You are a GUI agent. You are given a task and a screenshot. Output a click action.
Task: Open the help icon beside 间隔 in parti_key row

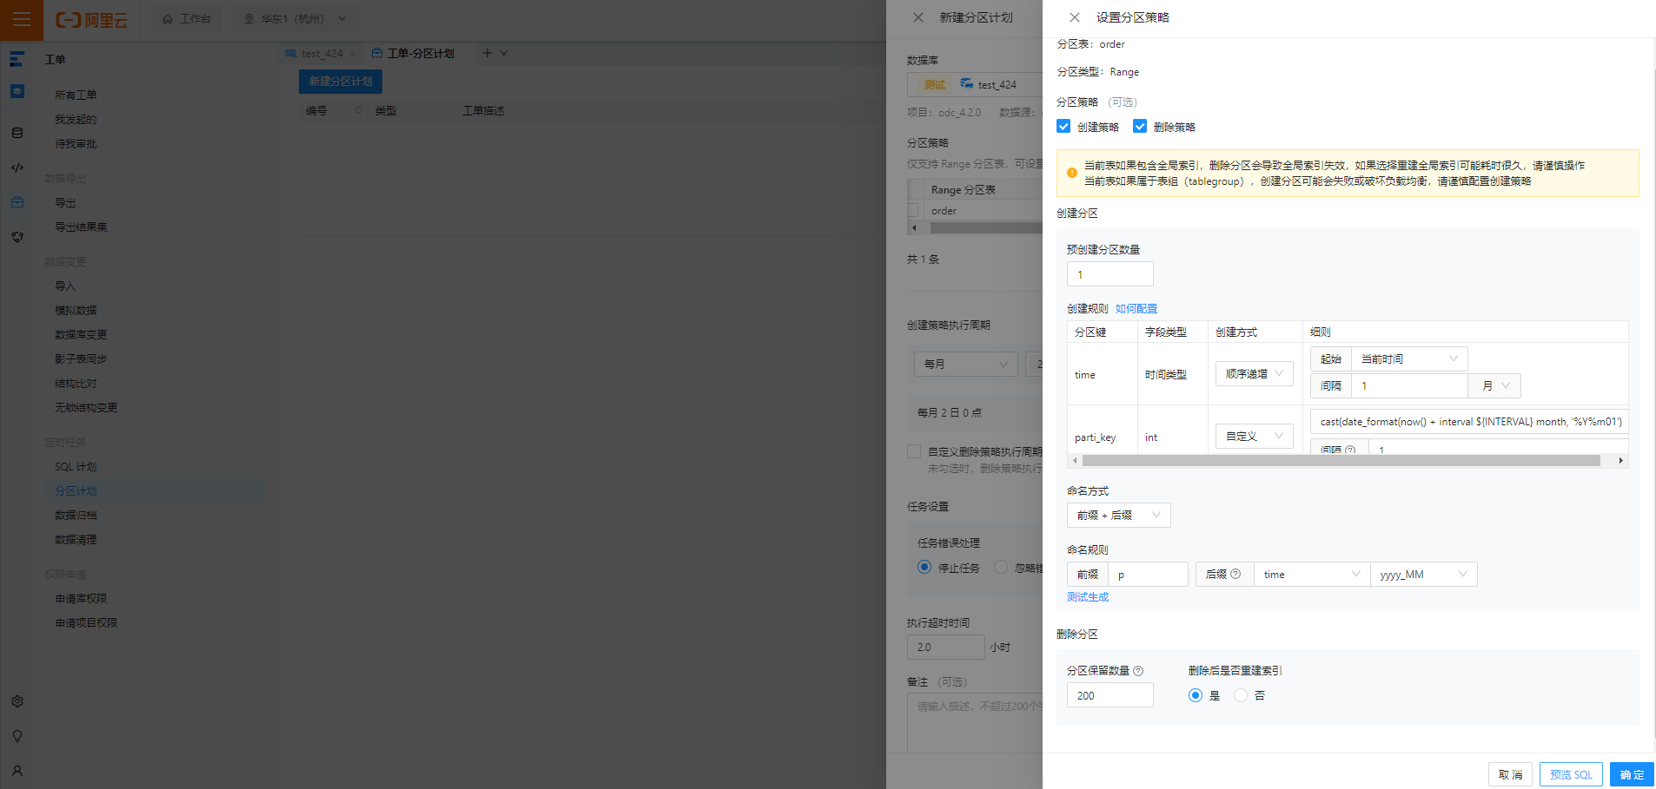[1350, 450]
